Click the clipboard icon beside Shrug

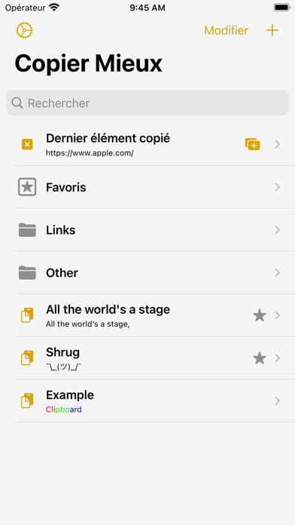(x=27, y=358)
